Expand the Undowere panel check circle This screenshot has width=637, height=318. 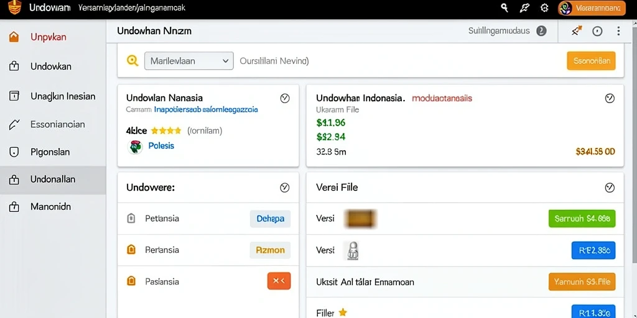285,188
